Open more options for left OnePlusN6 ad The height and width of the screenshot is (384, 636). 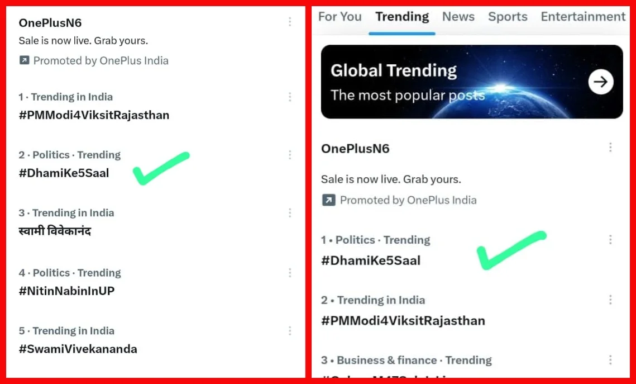pos(290,22)
